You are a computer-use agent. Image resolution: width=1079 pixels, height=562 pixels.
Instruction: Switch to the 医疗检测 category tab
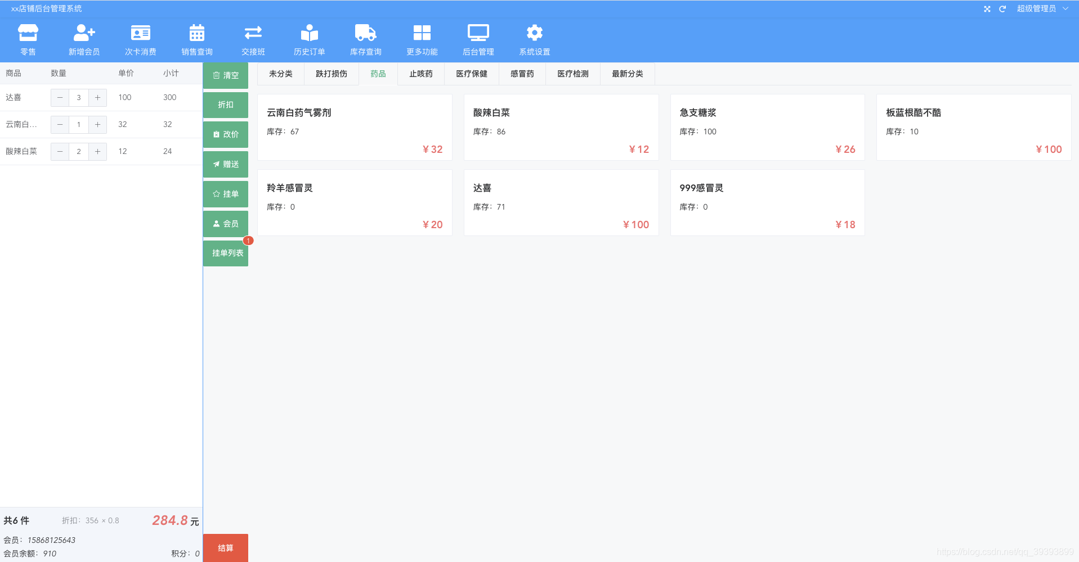tap(573, 74)
